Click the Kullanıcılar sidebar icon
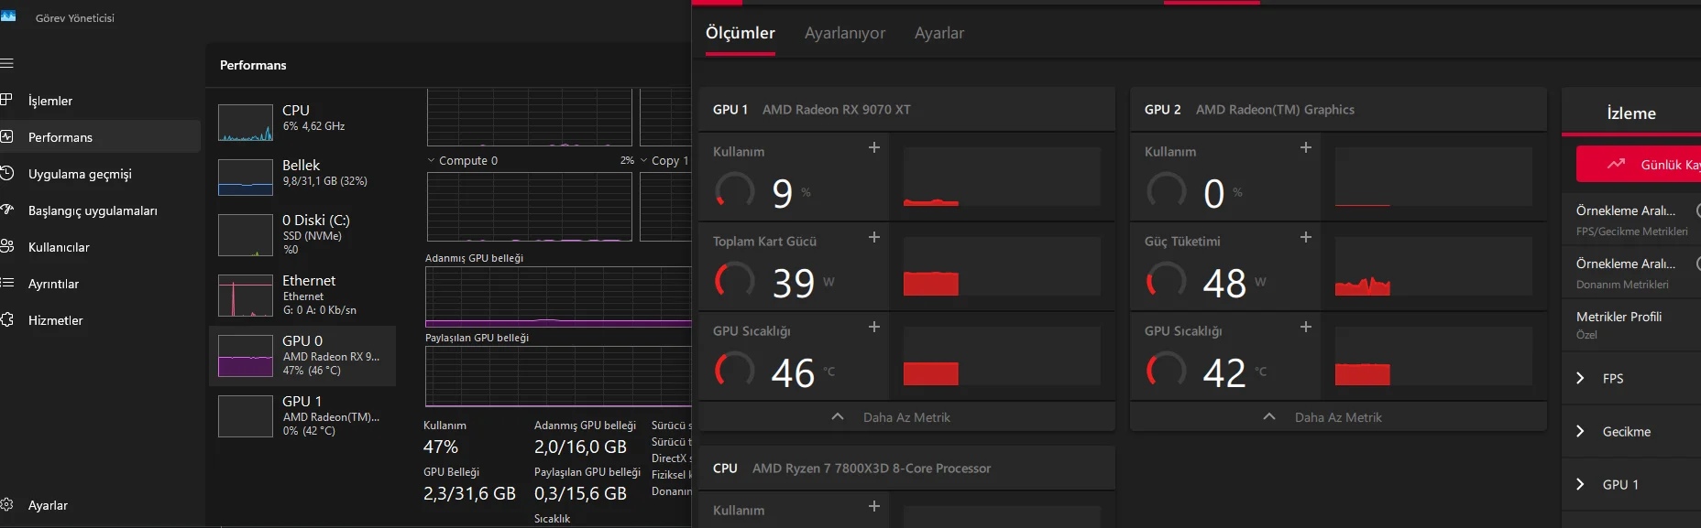Image resolution: width=1701 pixels, height=528 pixels. click(6, 246)
